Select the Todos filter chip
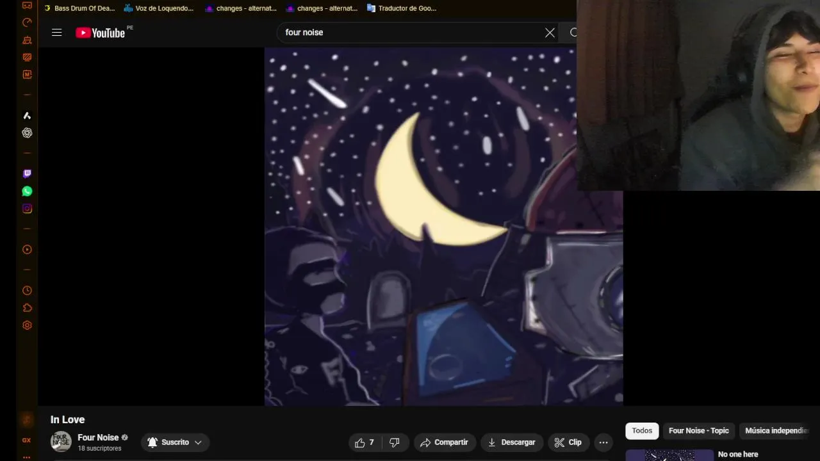820x461 pixels. point(642,431)
